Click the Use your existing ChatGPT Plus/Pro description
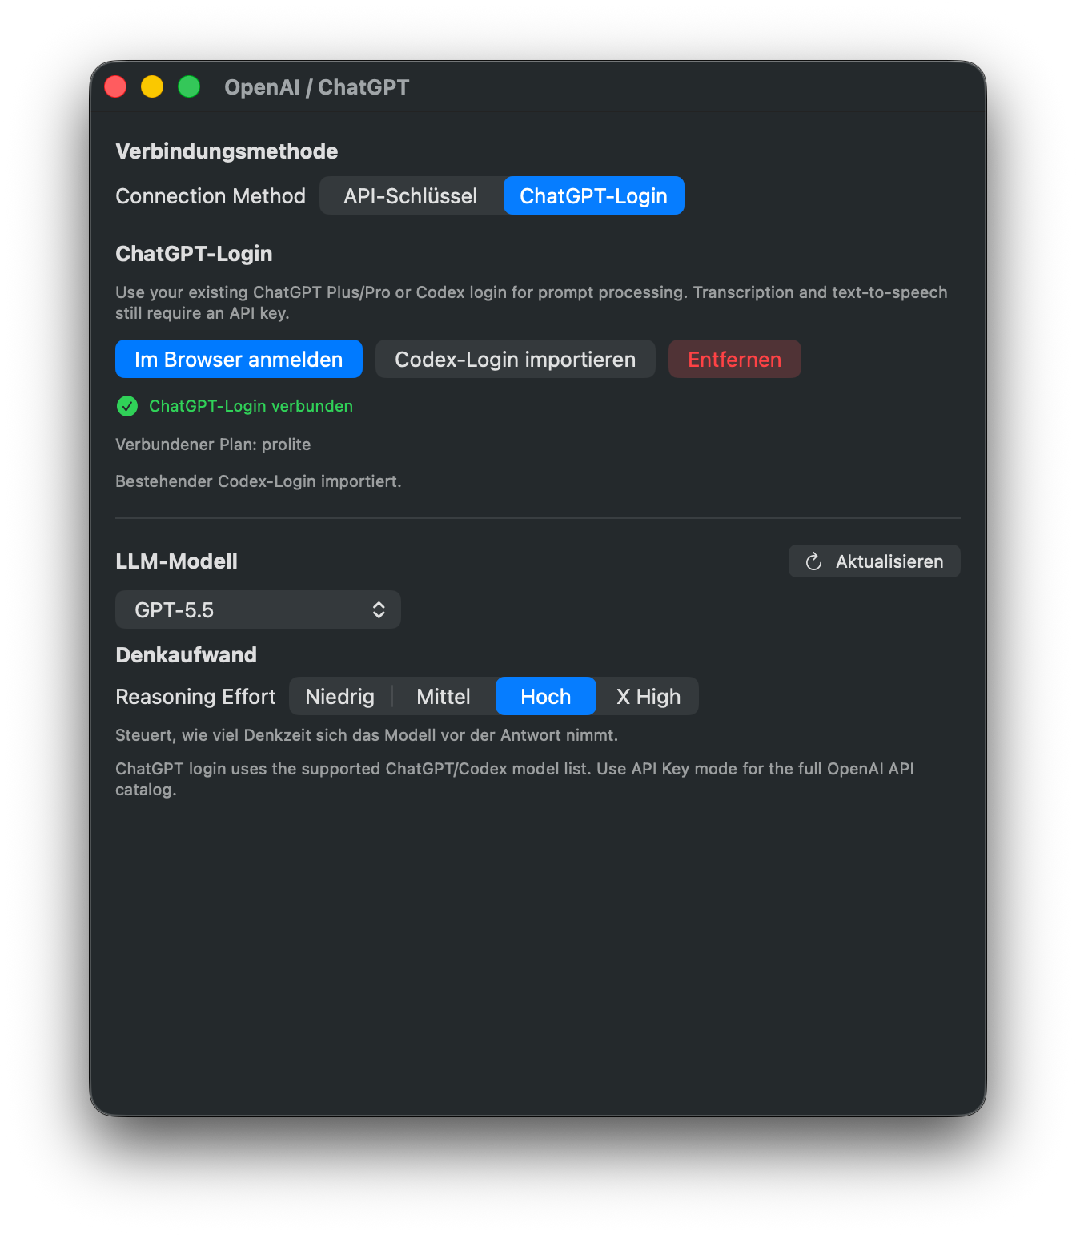1076x1235 pixels. pyautogui.click(x=532, y=303)
